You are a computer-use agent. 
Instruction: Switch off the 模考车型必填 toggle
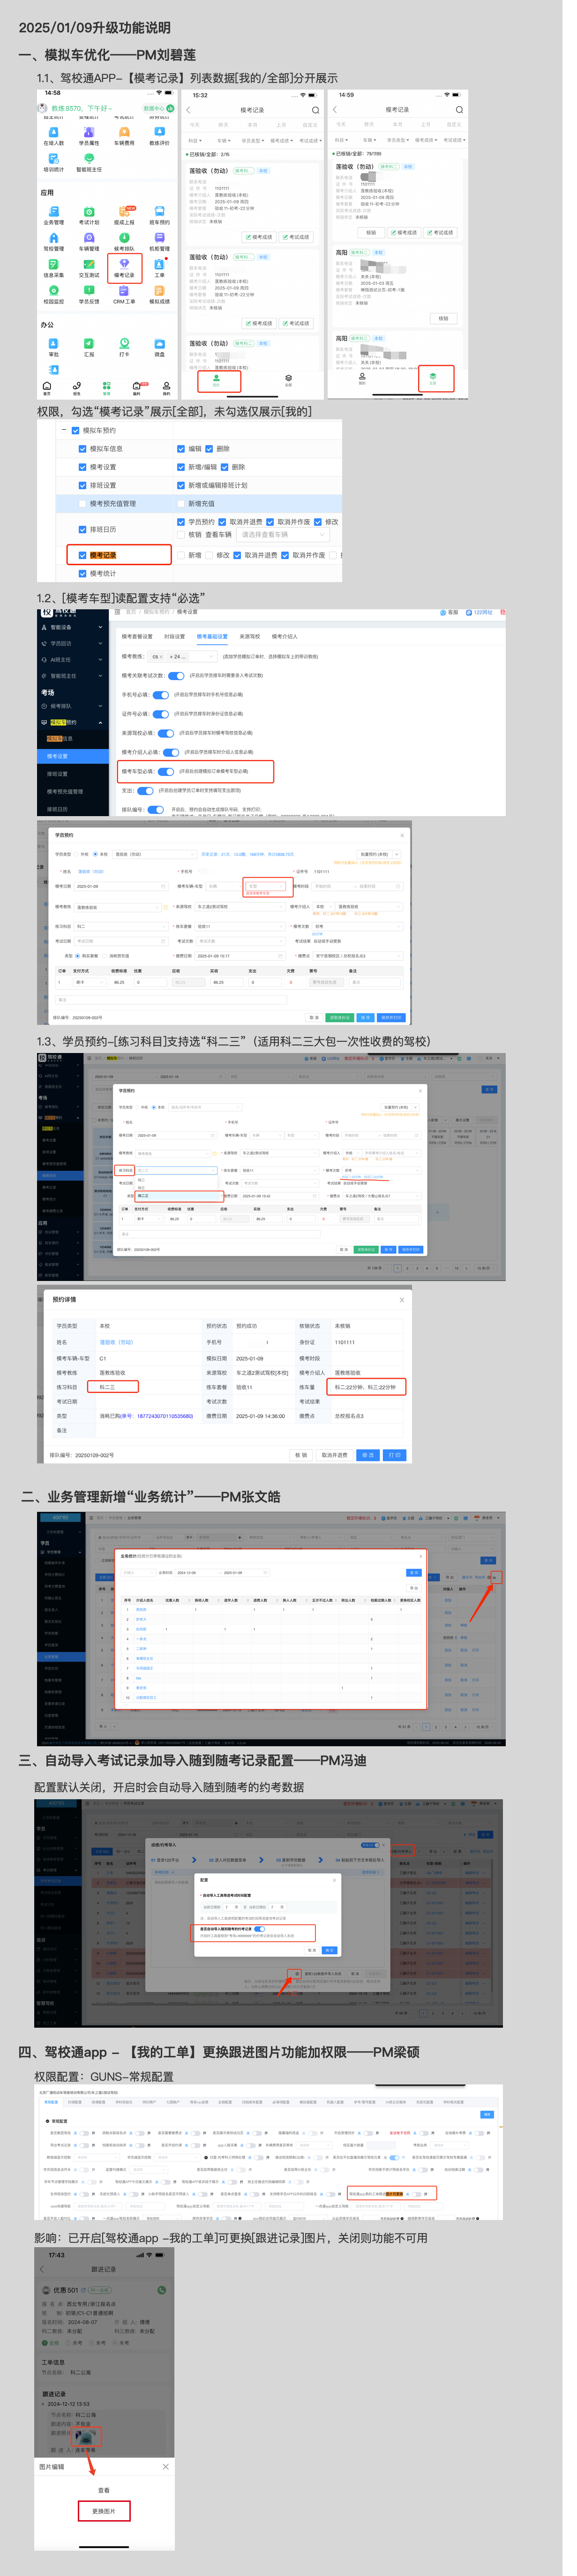click(166, 771)
